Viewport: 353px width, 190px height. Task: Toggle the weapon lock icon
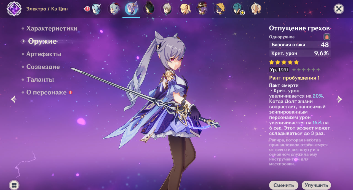tap(327, 37)
